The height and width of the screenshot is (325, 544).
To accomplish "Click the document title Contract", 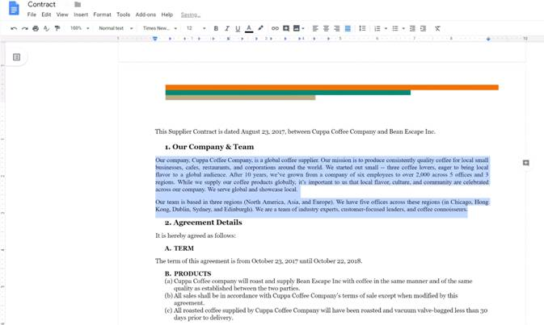I will (42, 5).
